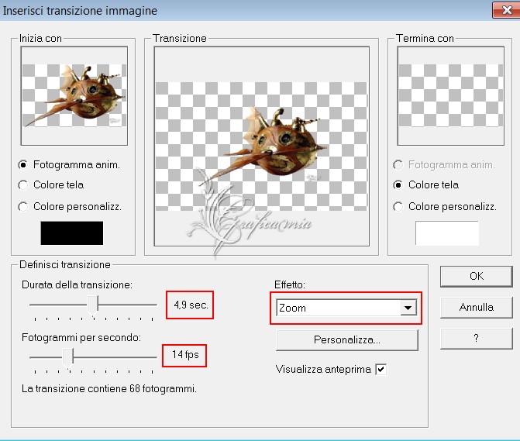Click the Inizia con preview thumbnail
Image resolution: width=520 pixels, height=441 pixels.
[x=74, y=96]
